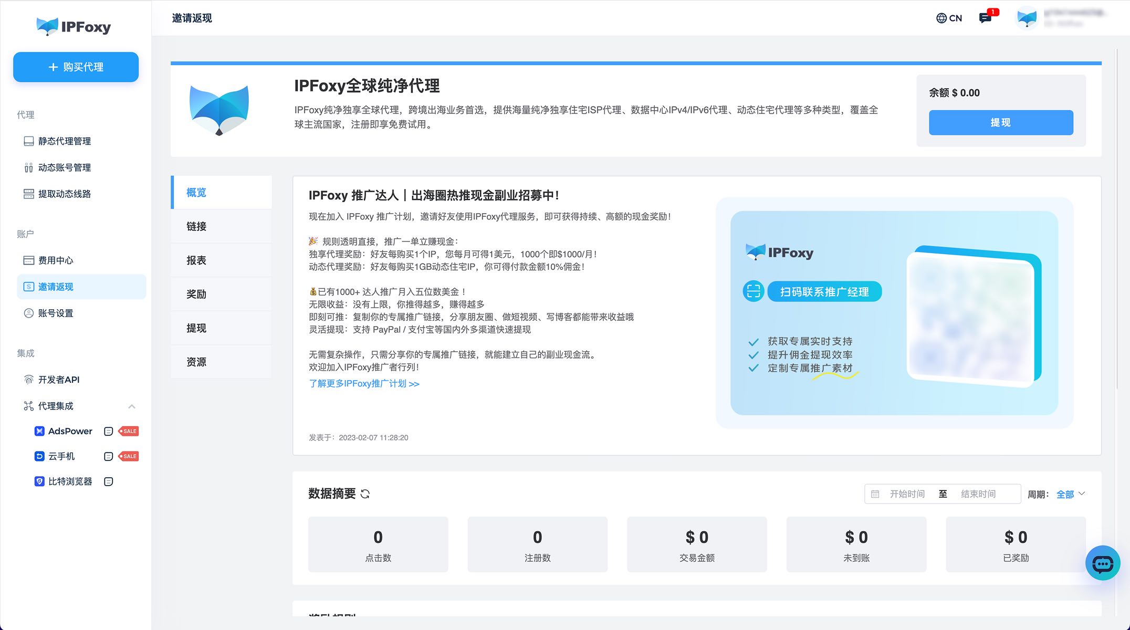The height and width of the screenshot is (630, 1130).
Task: Click the 比特浏览器 app icon
Action: tap(39, 481)
